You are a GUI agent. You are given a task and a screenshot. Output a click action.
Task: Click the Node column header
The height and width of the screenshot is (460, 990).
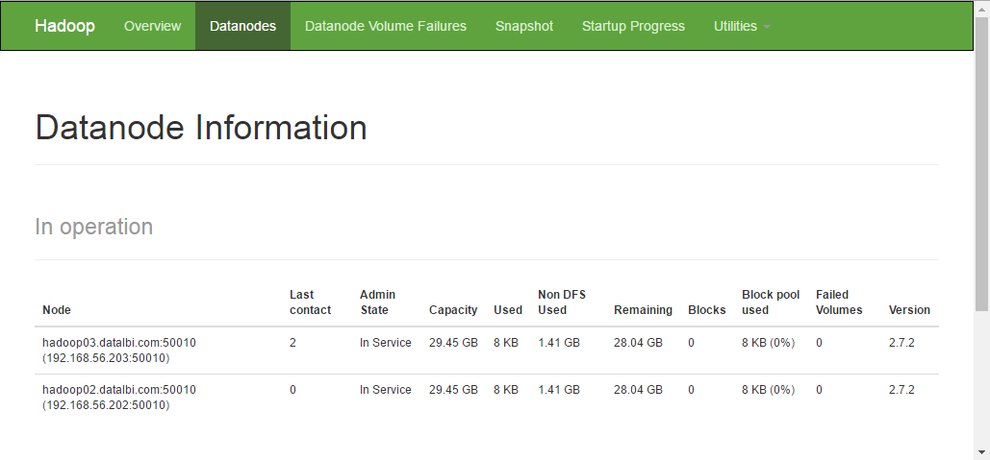click(57, 310)
